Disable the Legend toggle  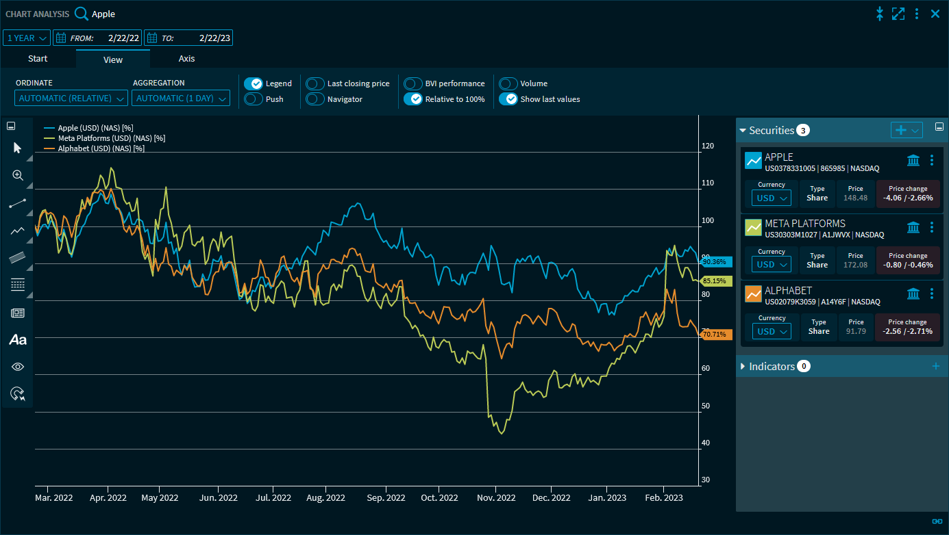tap(254, 83)
